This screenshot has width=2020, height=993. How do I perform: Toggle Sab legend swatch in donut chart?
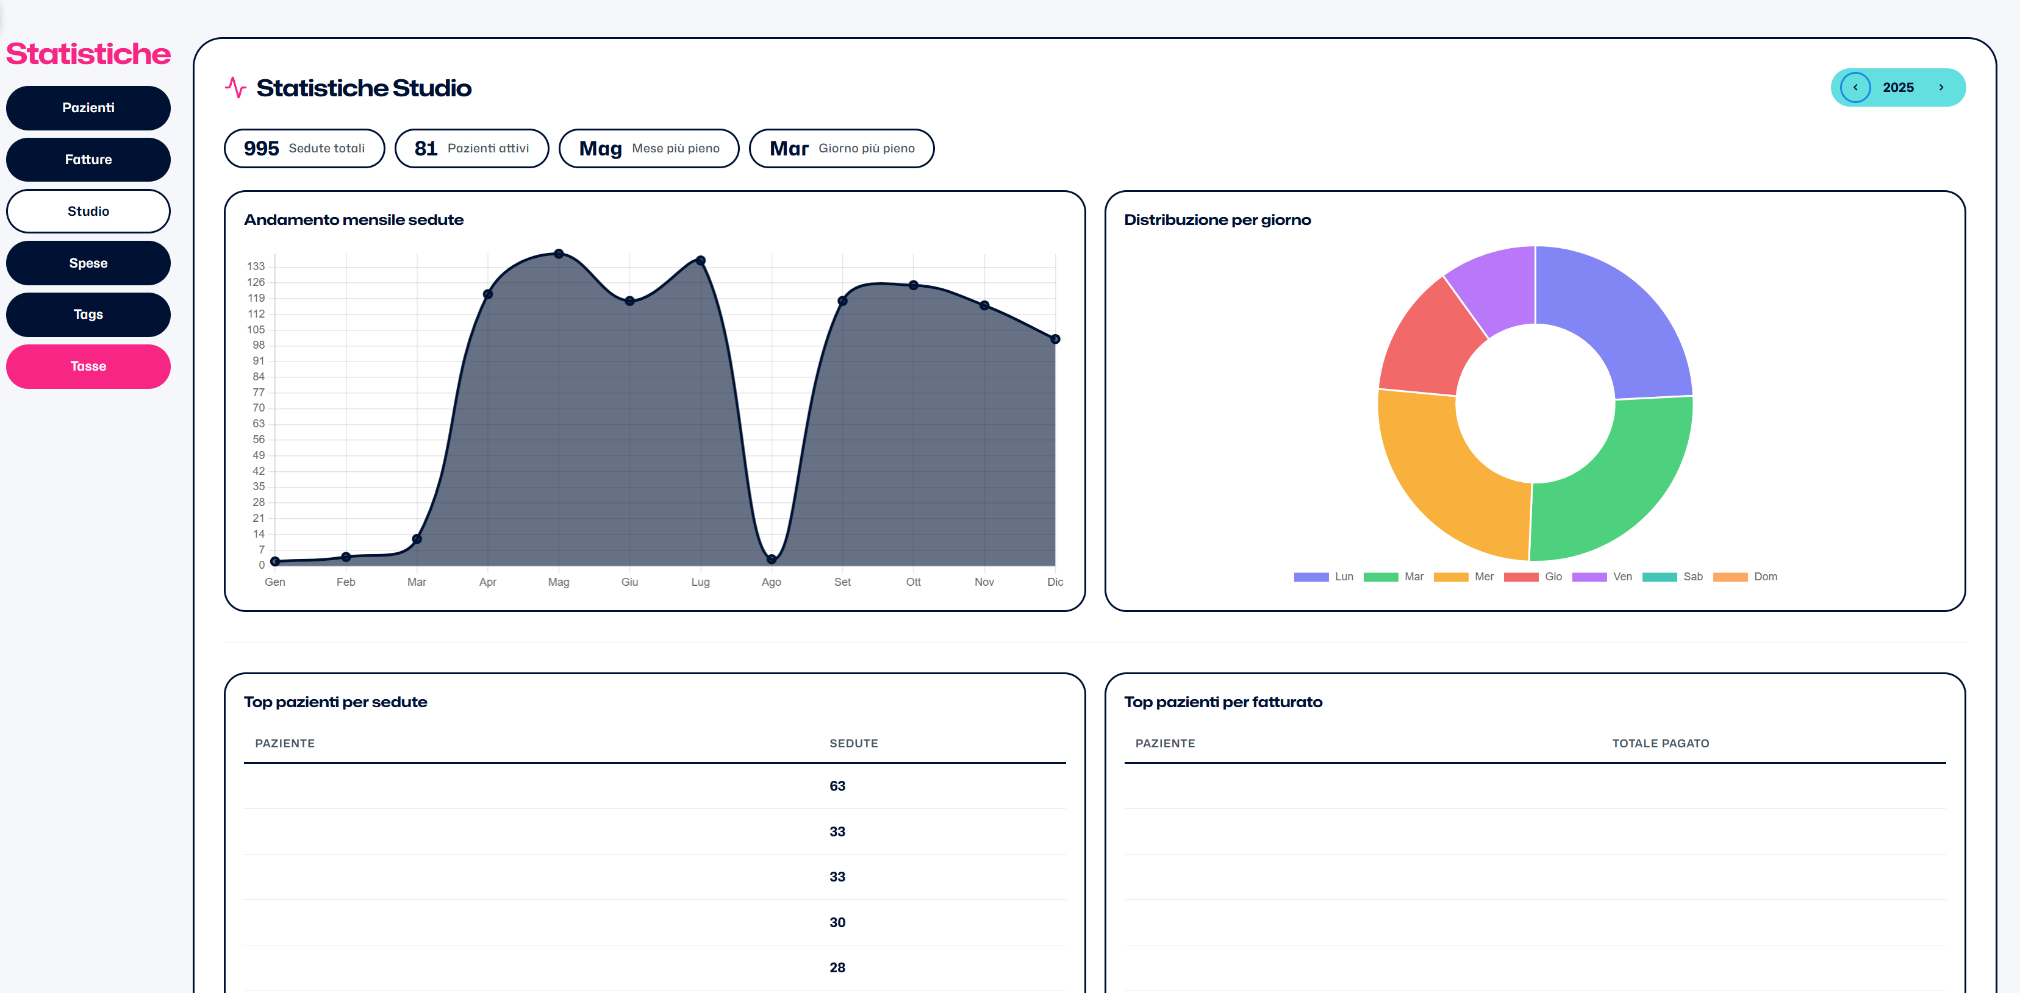1660,577
